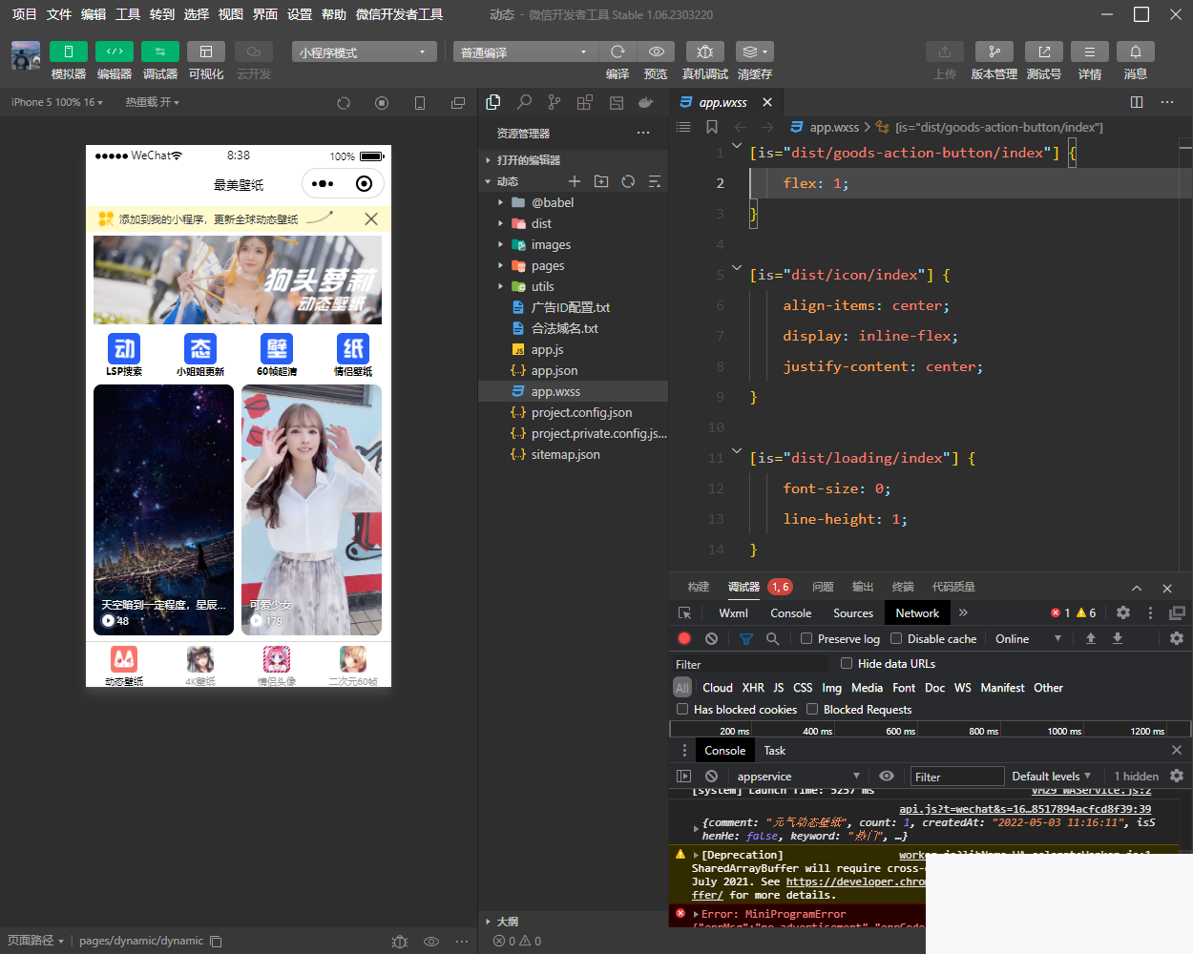Check the Disable cache option

pyautogui.click(x=896, y=638)
